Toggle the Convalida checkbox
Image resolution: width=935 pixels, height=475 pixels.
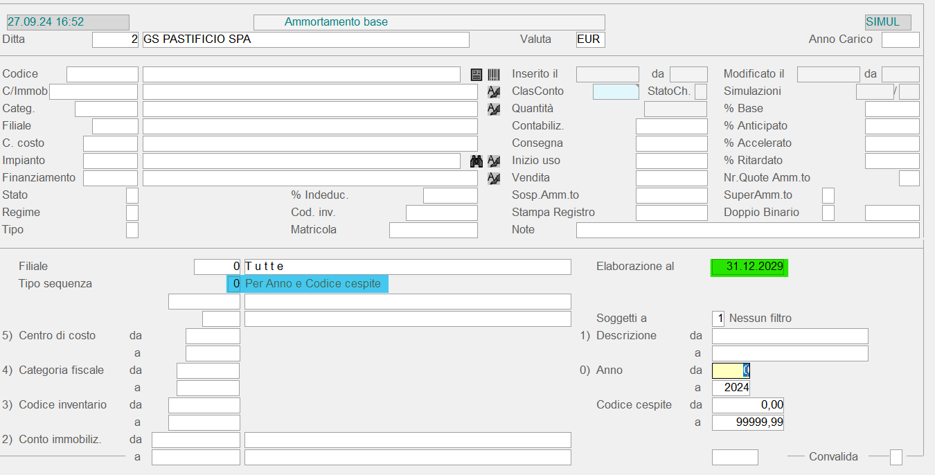896,457
